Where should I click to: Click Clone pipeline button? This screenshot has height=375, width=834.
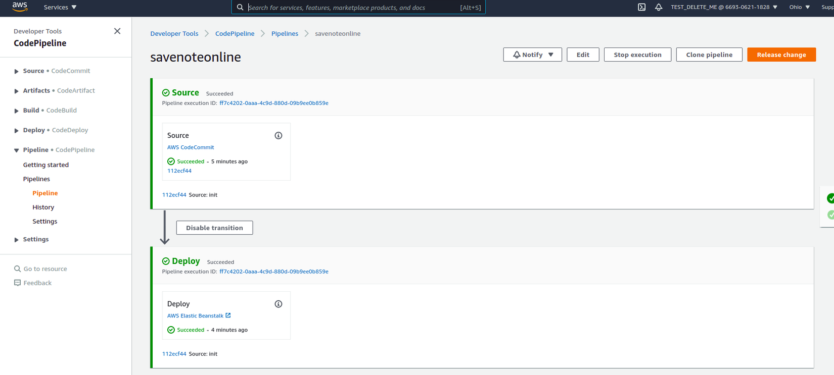[709, 55]
